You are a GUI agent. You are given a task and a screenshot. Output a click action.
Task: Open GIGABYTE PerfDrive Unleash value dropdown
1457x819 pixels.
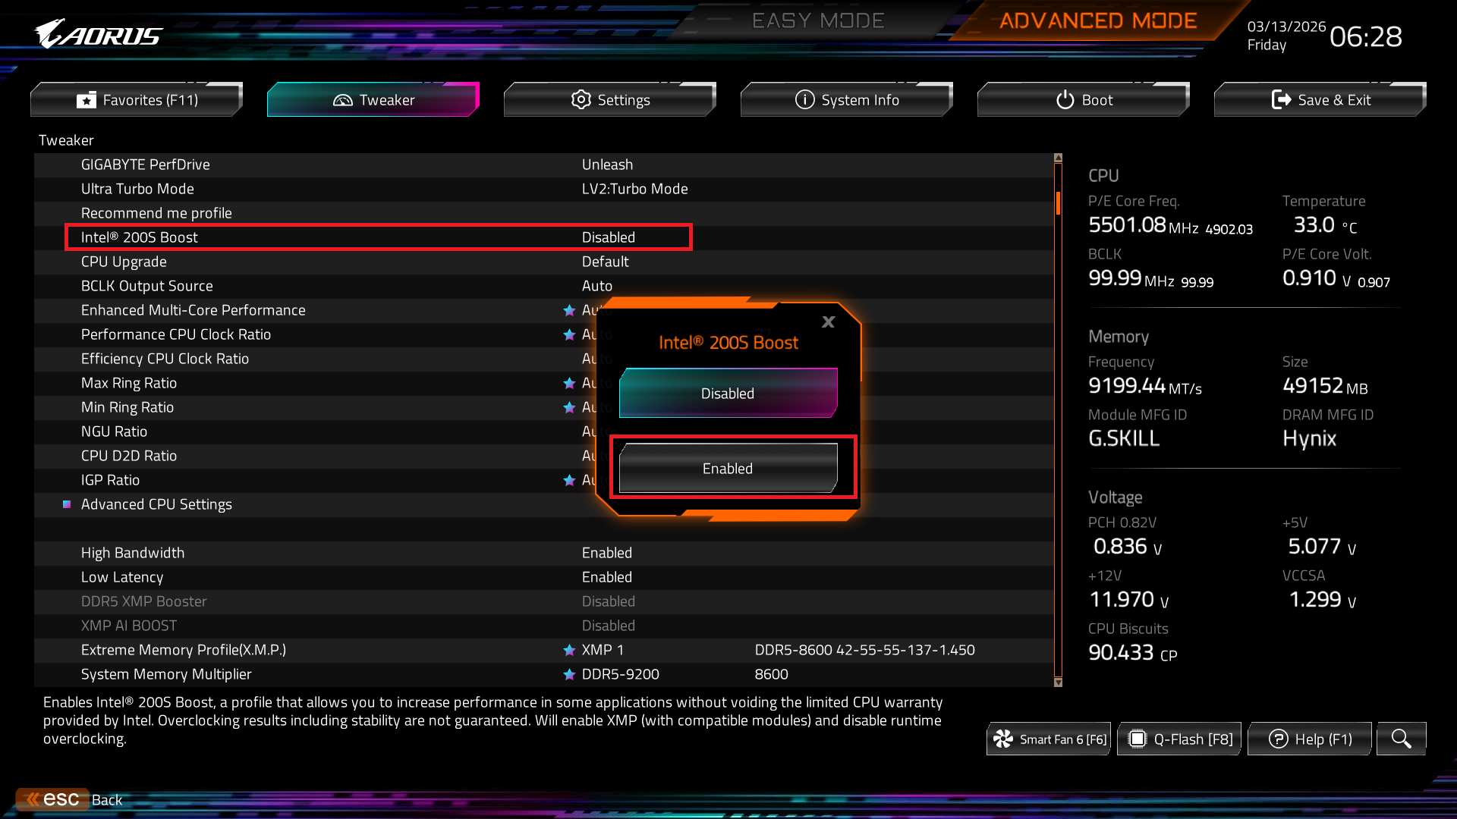(606, 165)
